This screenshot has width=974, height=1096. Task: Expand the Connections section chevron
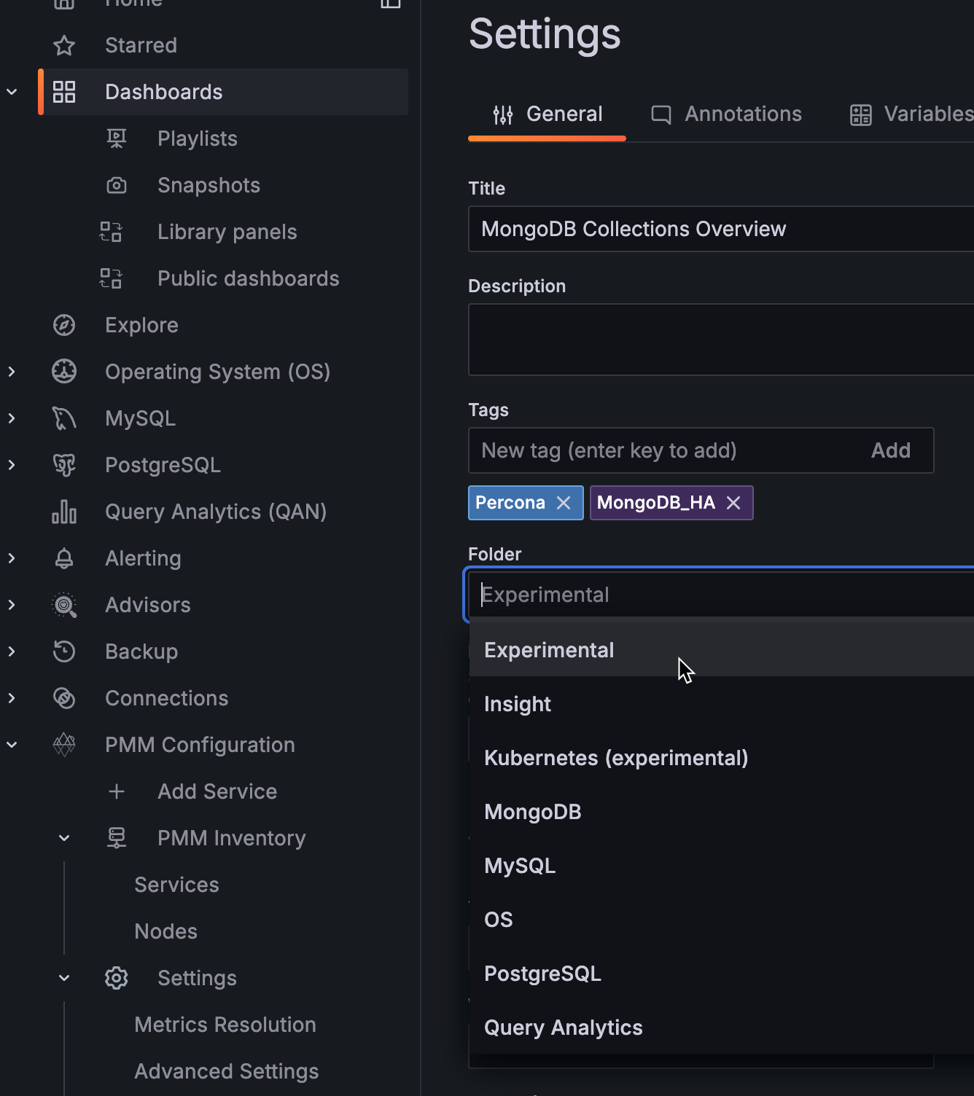[12, 698]
